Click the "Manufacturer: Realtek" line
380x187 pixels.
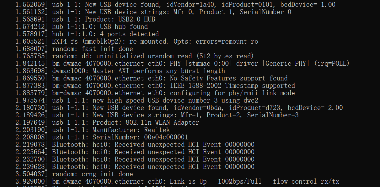tap(93, 130)
